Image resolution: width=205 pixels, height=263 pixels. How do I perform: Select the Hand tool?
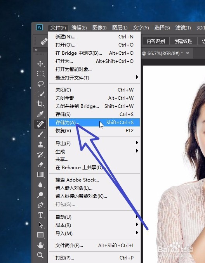click(x=40, y=245)
